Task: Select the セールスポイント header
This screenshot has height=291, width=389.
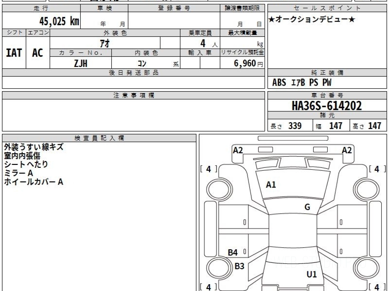Action: [x=327, y=8]
